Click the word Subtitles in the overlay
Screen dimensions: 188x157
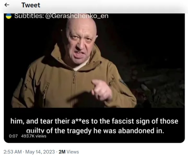click(29, 16)
